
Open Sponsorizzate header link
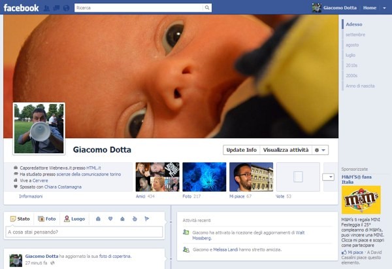pyautogui.click(x=355, y=169)
